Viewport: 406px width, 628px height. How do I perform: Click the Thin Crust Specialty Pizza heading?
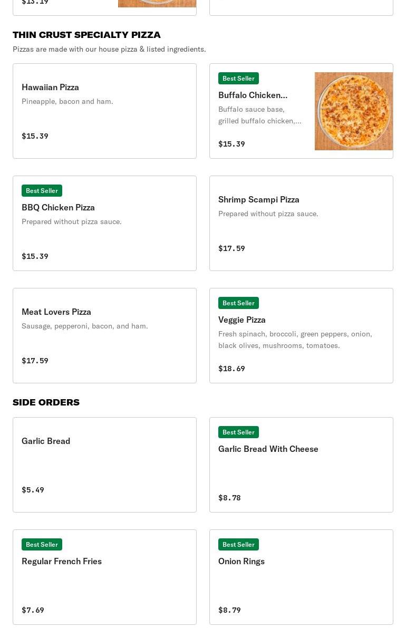tap(86, 35)
